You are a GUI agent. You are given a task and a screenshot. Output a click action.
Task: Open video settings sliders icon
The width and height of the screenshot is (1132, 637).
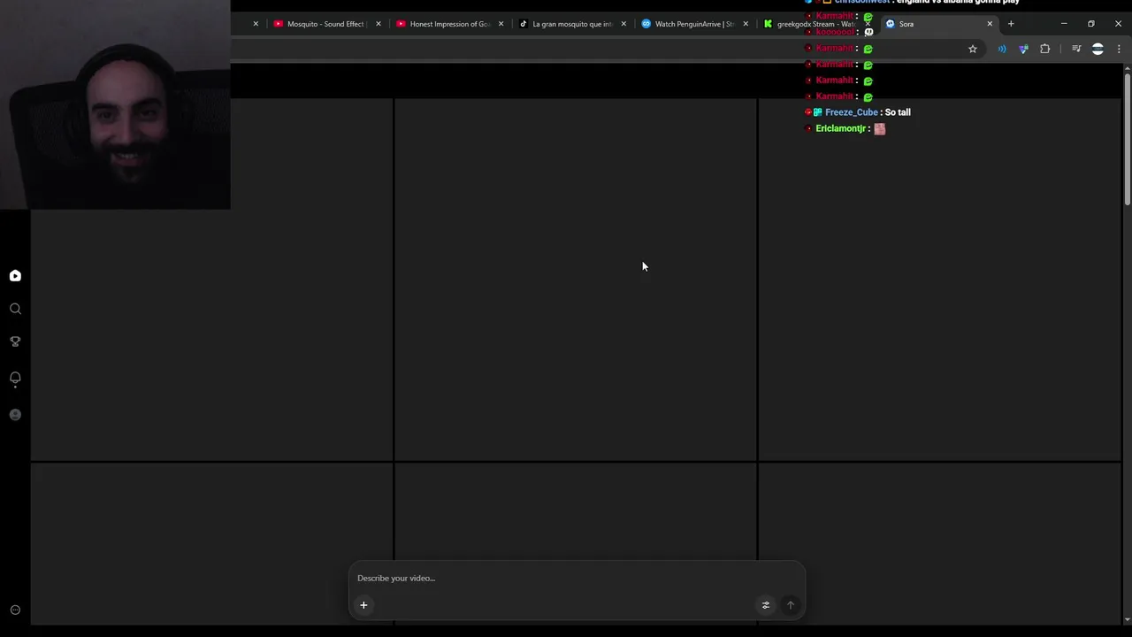pos(766,605)
